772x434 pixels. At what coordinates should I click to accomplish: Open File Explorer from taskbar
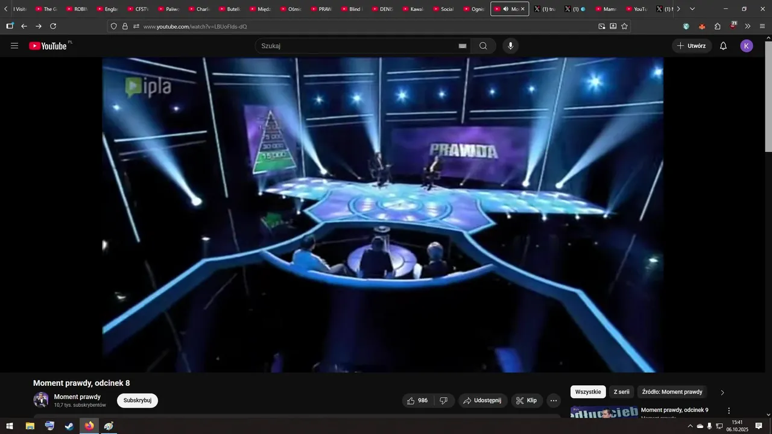(30, 426)
